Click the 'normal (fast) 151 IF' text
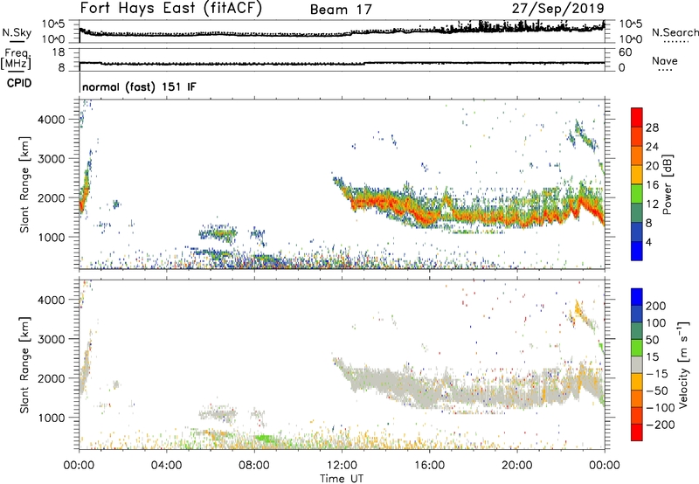The width and height of the screenshot is (699, 484). (139, 86)
